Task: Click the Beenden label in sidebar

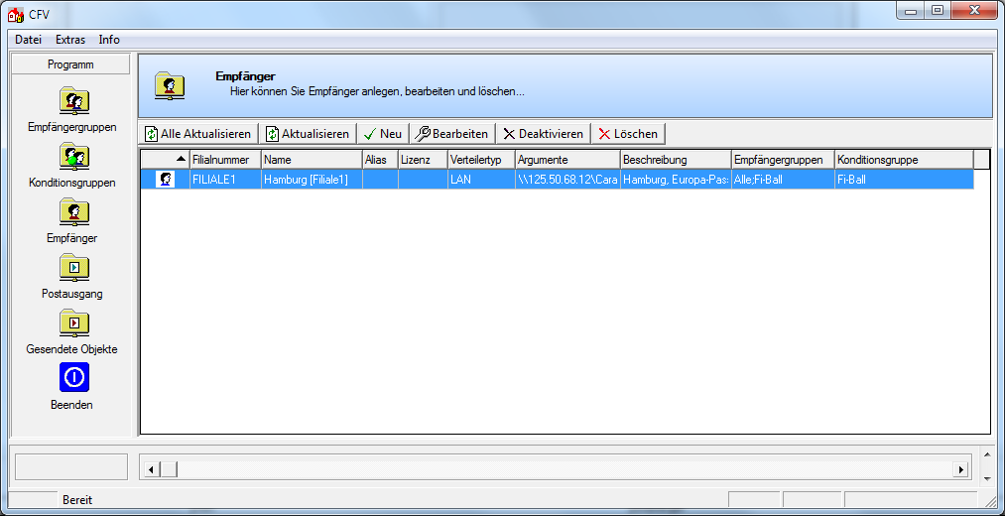Action: coord(72,405)
